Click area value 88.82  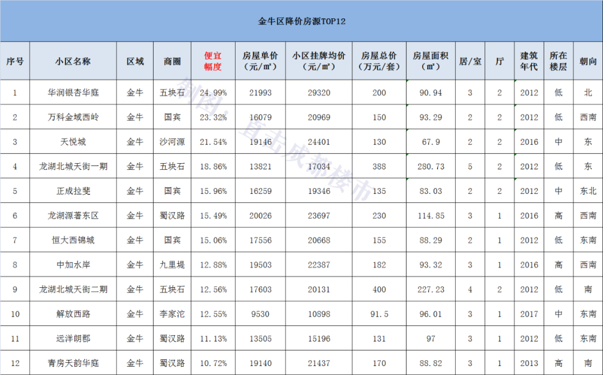pyautogui.click(x=430, y=363)
